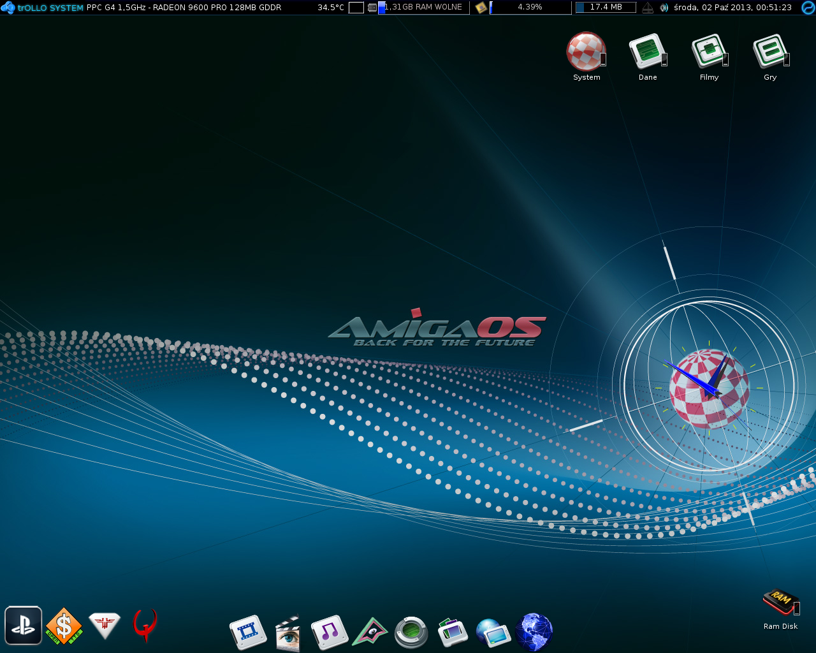Launch the red Quake game icon
The width and height of the screenshot is (816, 653).
pyautogui.click(x=145, y=625)
